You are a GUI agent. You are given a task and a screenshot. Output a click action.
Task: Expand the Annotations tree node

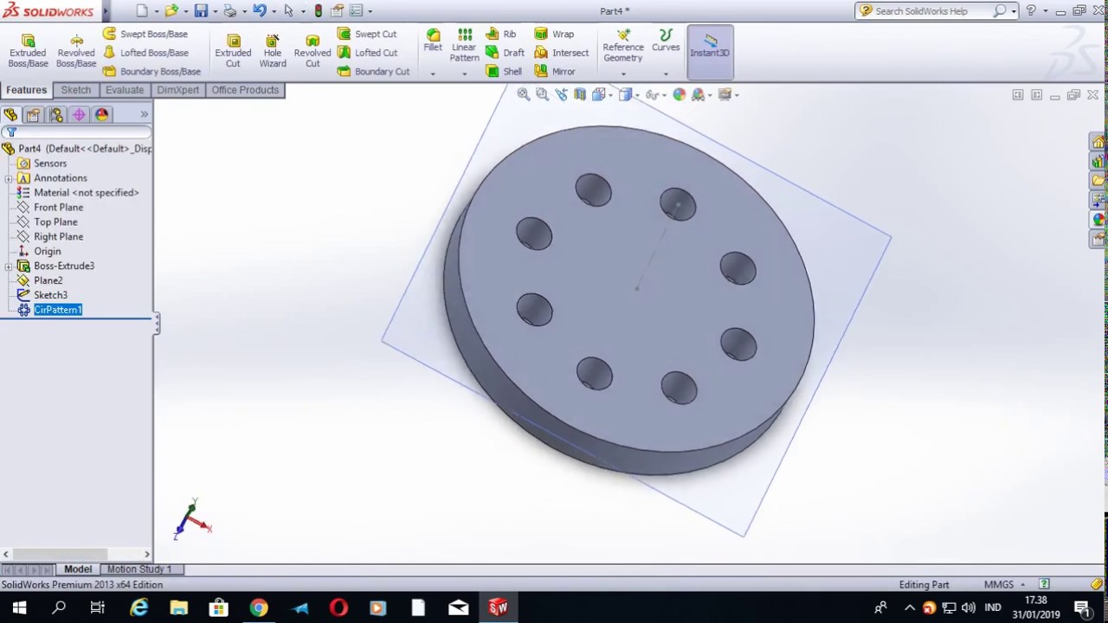click(9, 178)
